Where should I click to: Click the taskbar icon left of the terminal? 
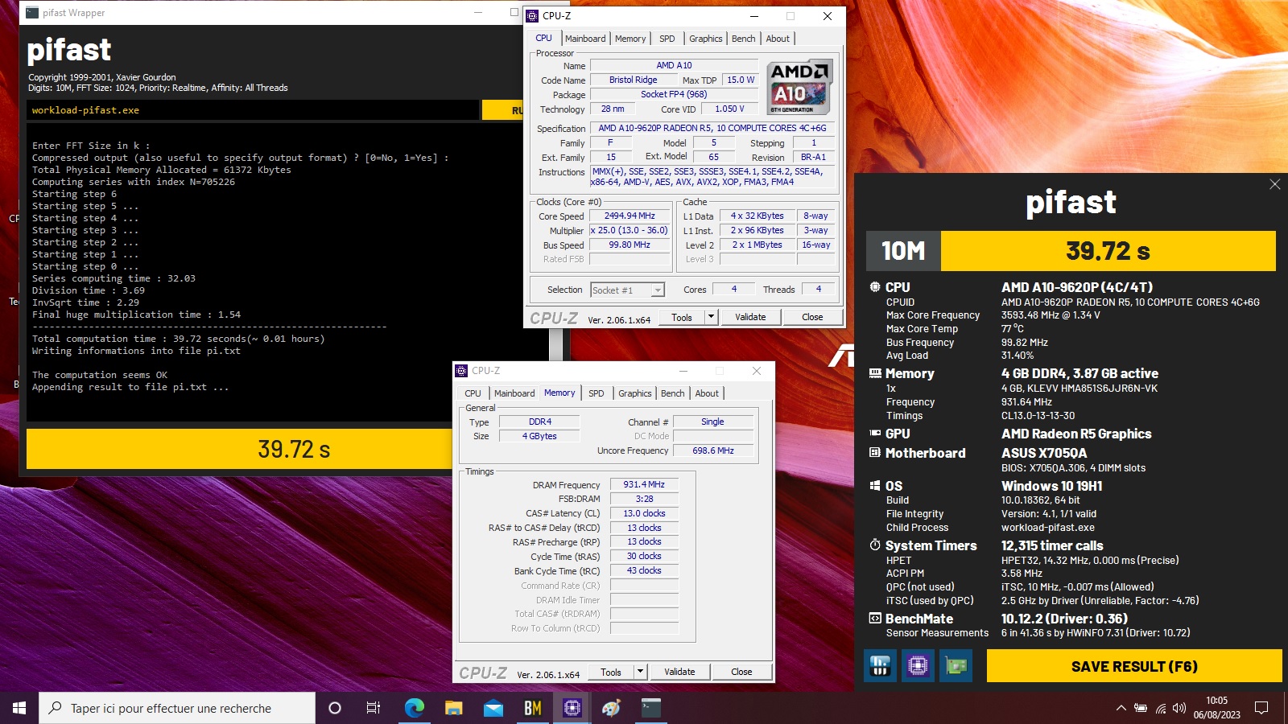[x=612, y=708]
